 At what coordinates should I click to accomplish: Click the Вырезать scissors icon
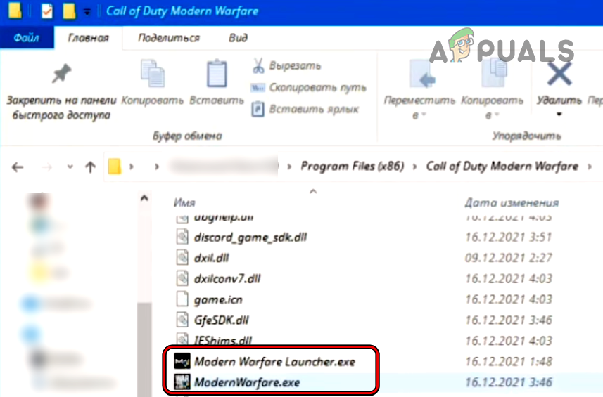258,65
